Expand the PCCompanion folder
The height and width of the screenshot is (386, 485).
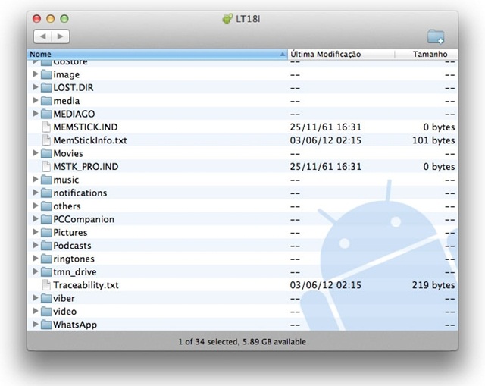[x=36, y=219]
